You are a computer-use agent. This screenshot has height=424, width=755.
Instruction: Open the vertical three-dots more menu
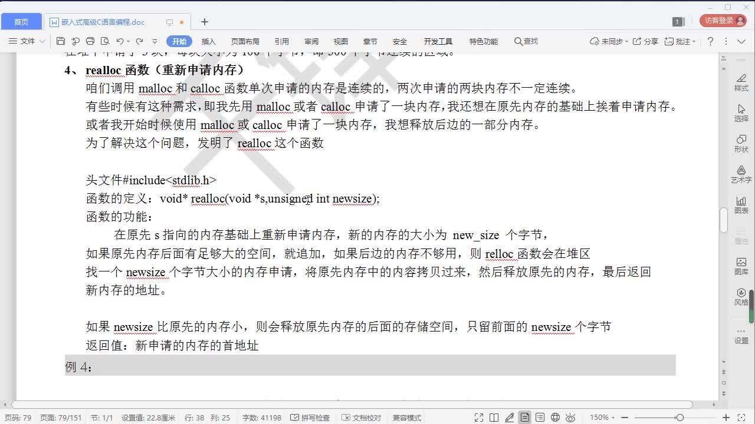tap(726, 41)
